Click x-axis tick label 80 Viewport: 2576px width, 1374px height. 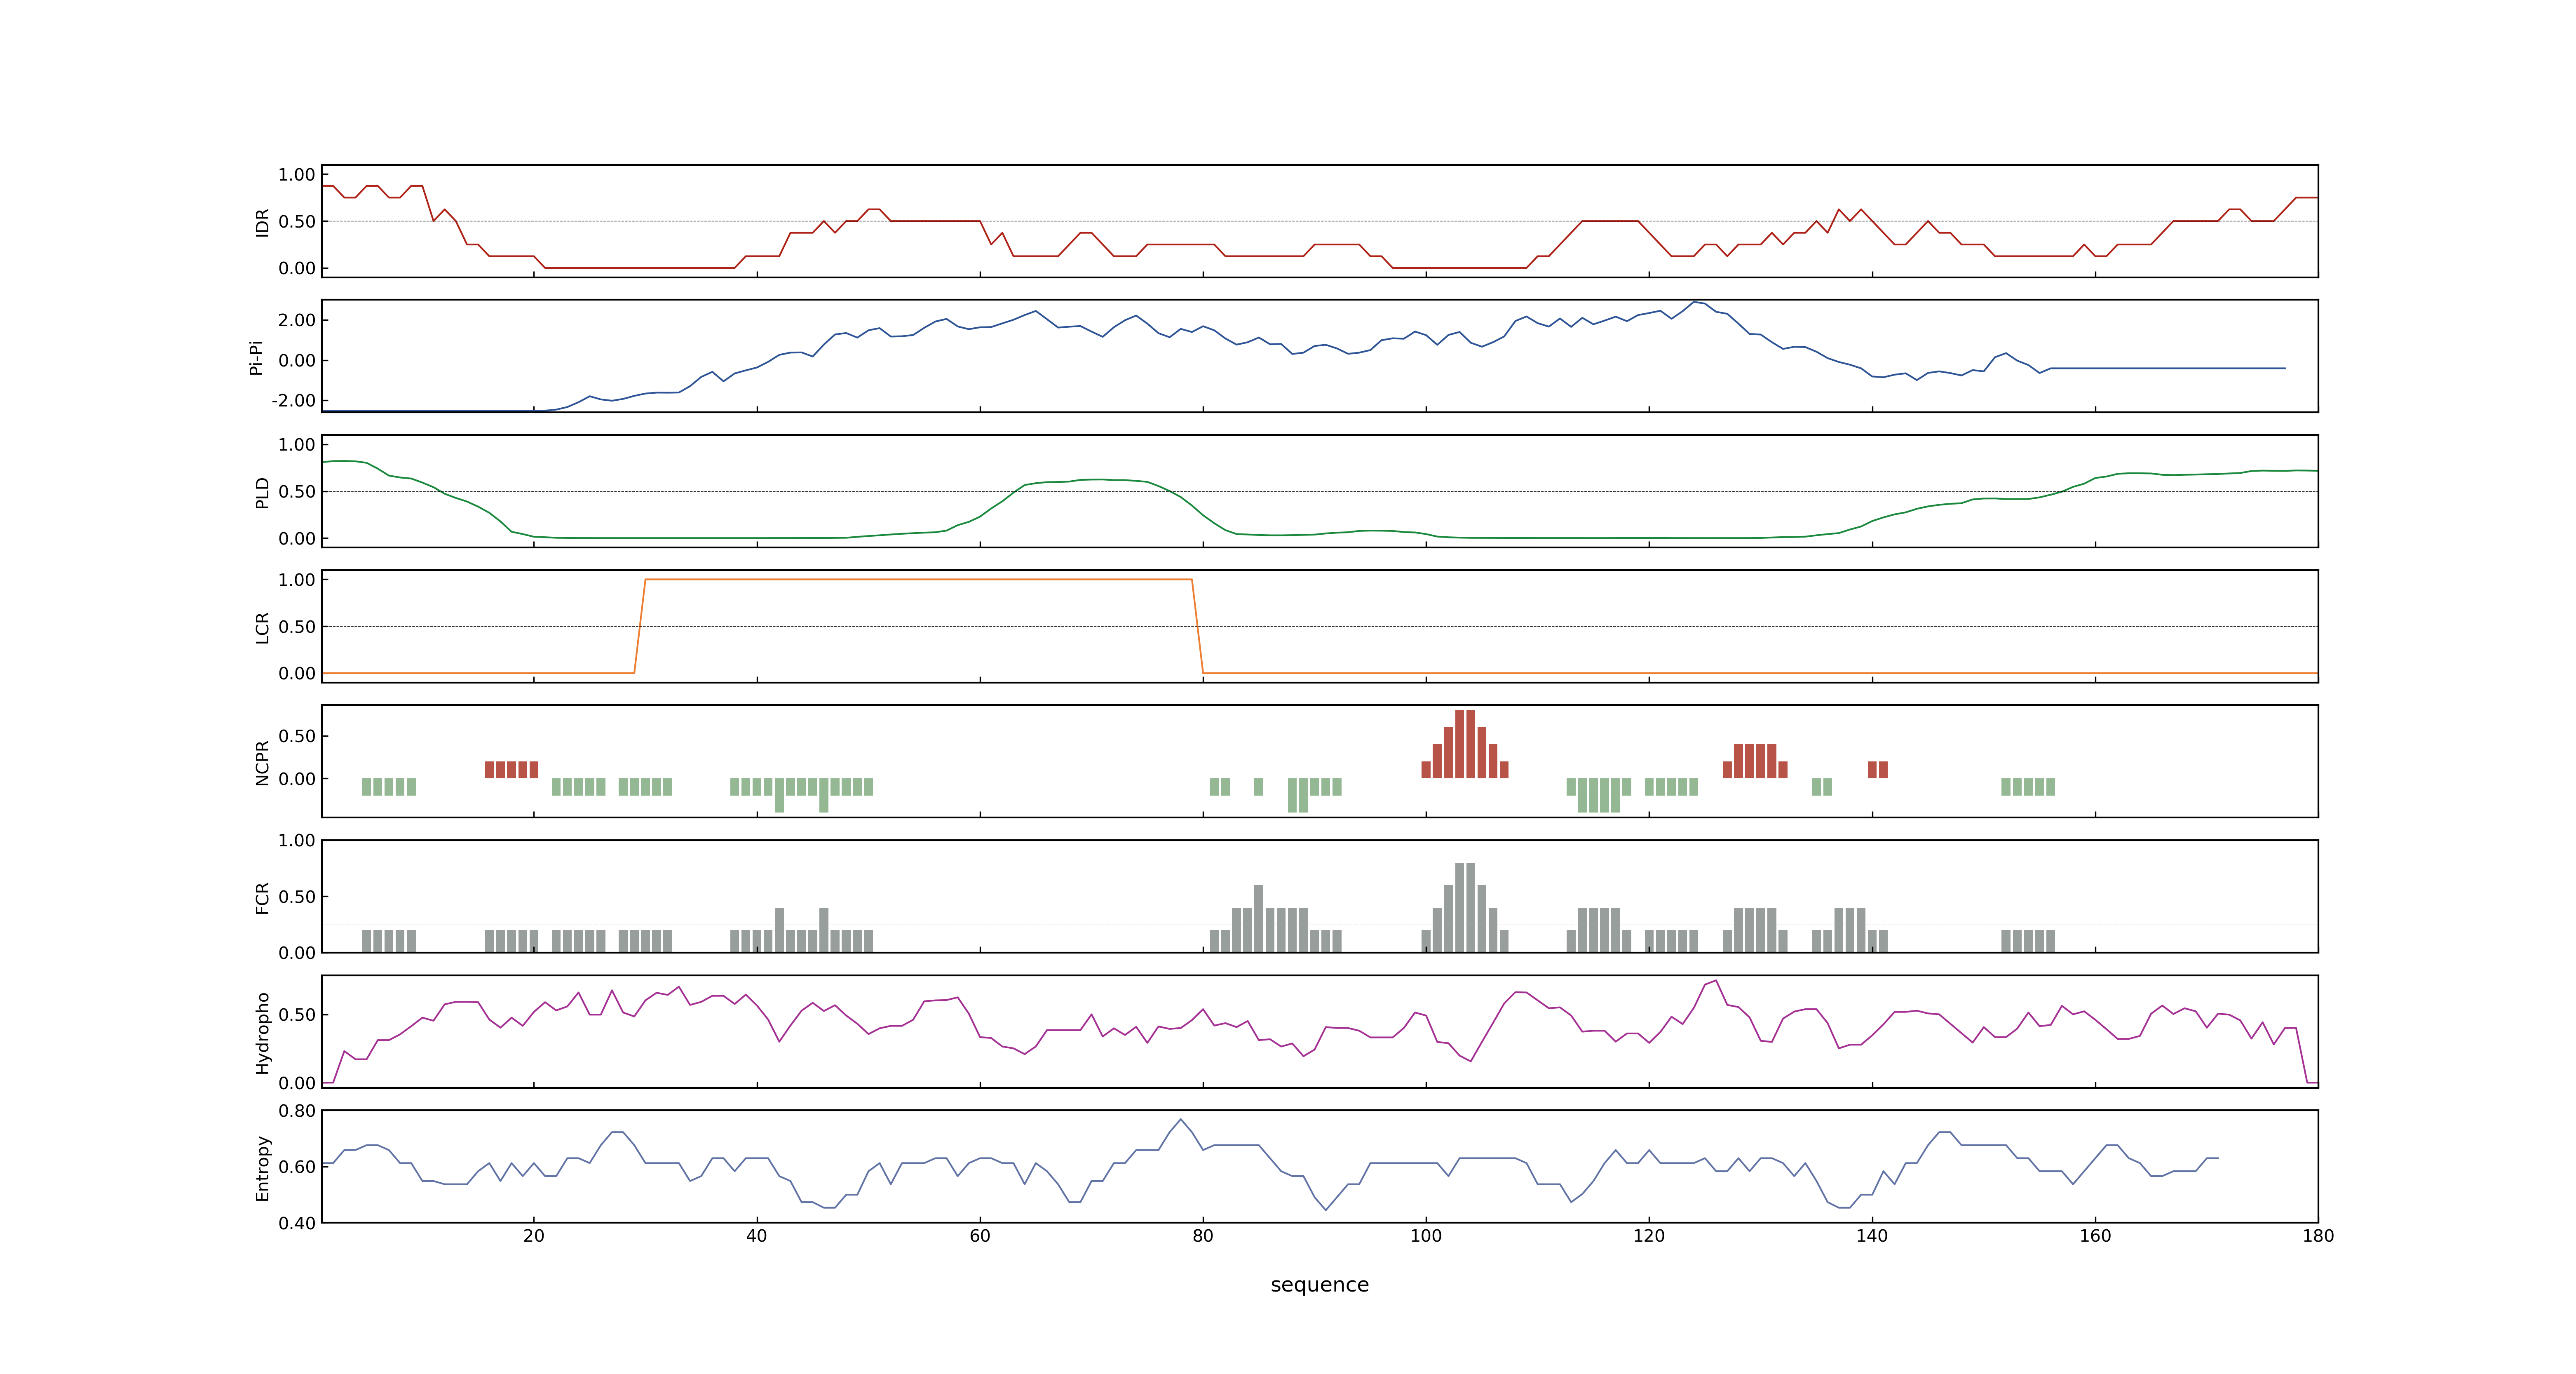pos(1203,1236)
